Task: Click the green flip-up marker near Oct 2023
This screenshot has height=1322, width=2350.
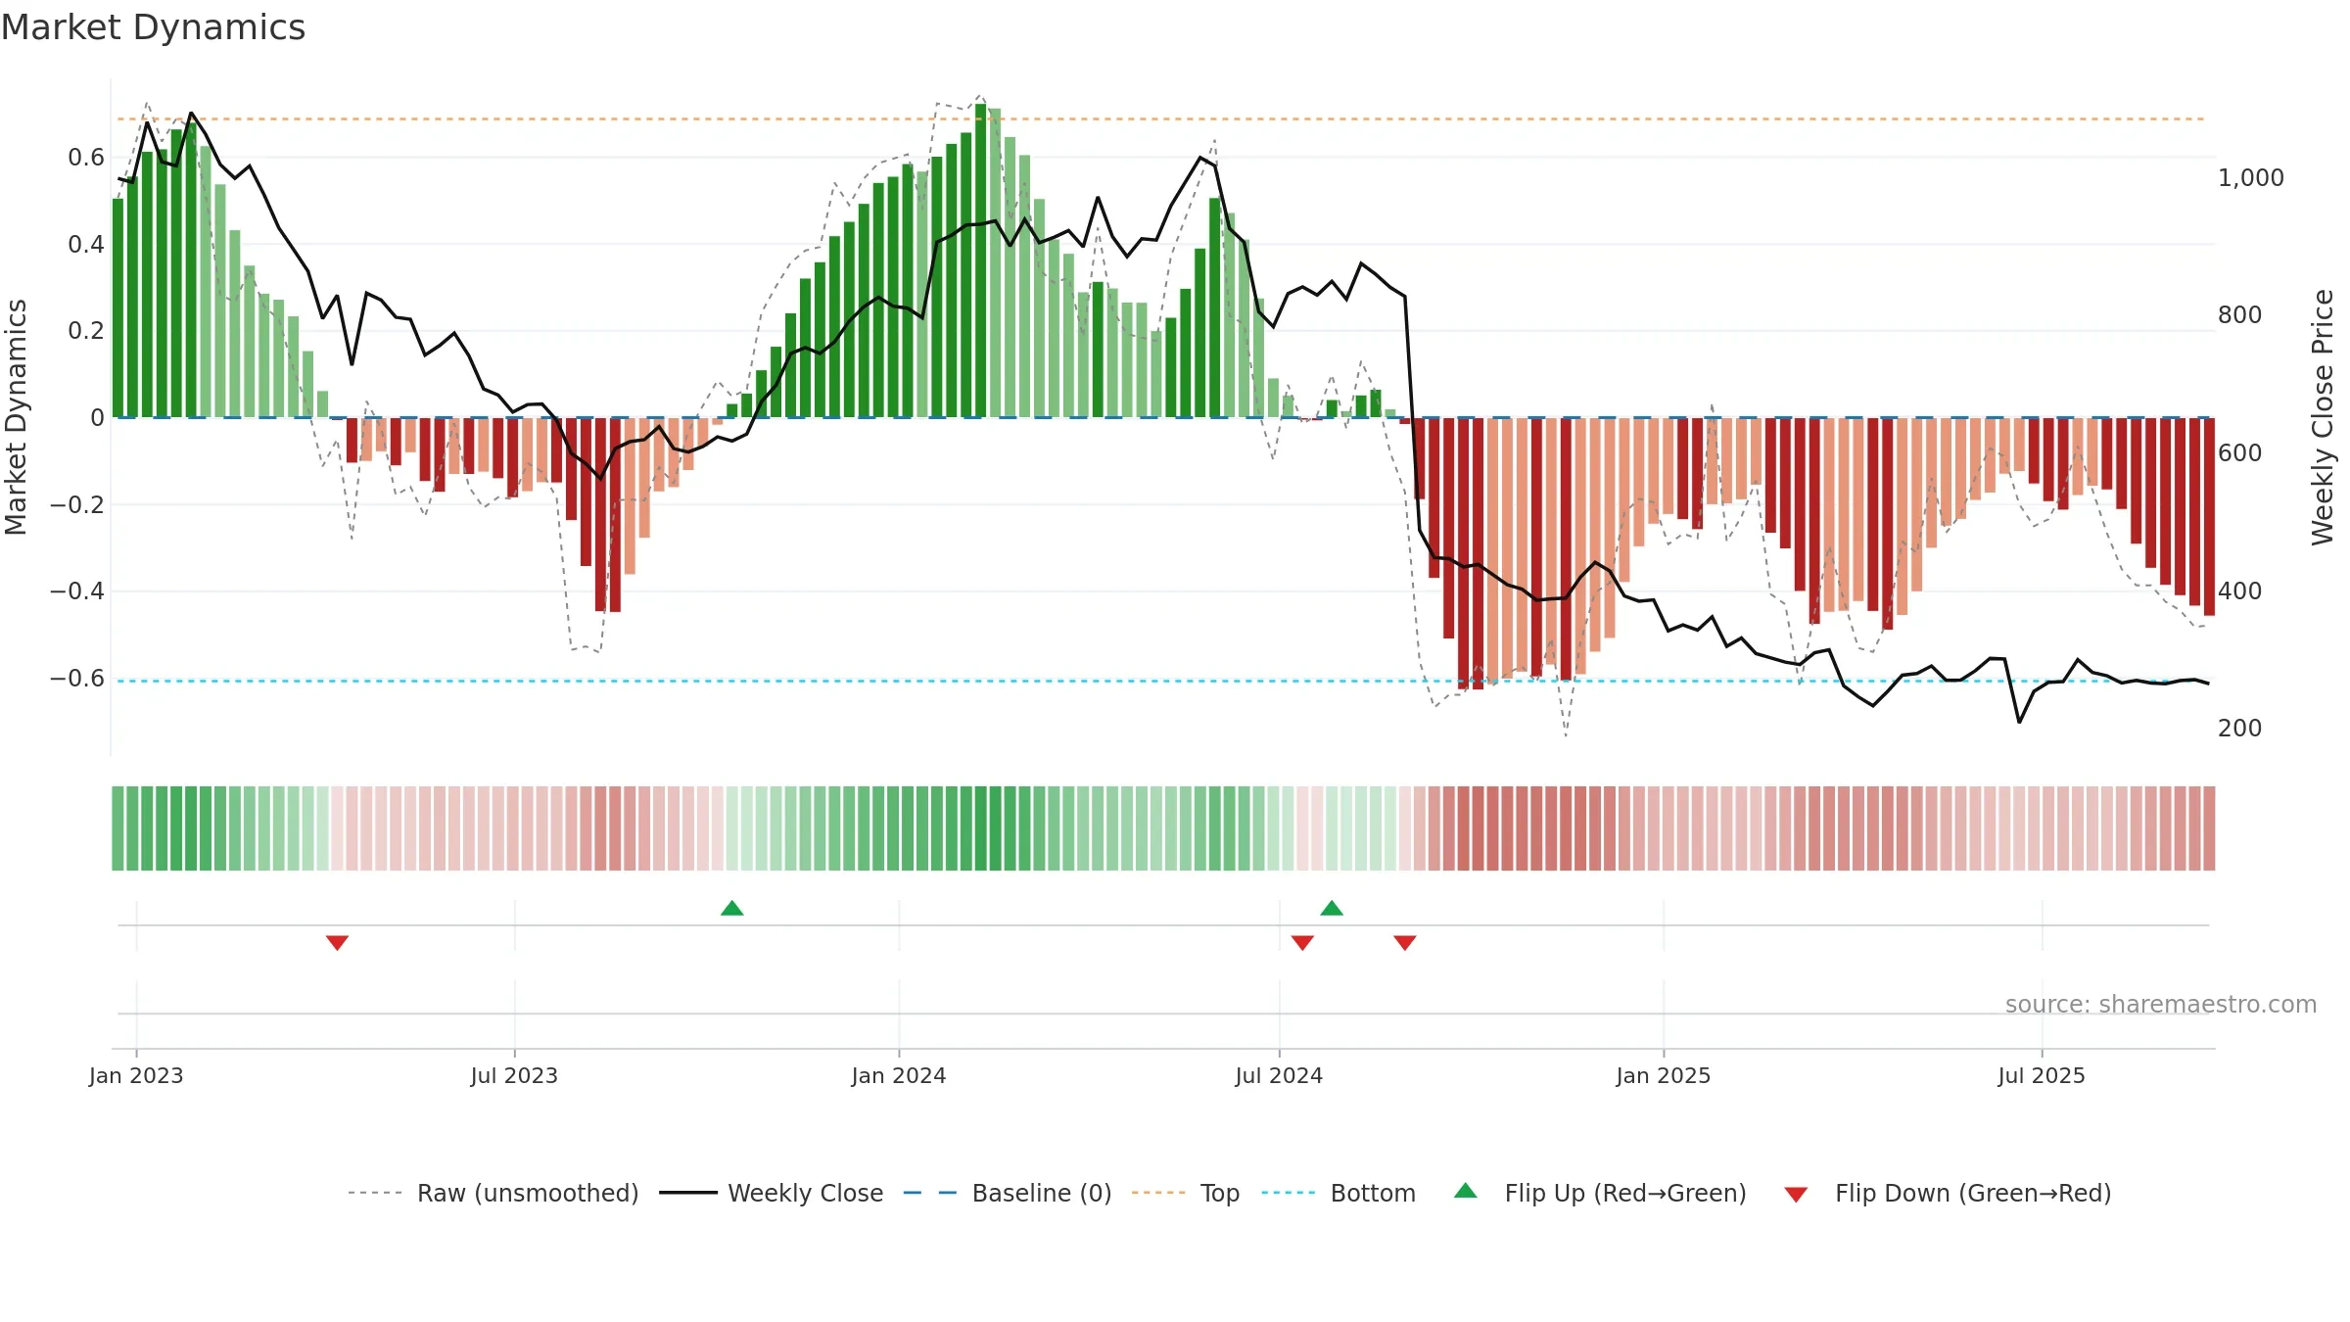Action: click(x=732, y=908)
